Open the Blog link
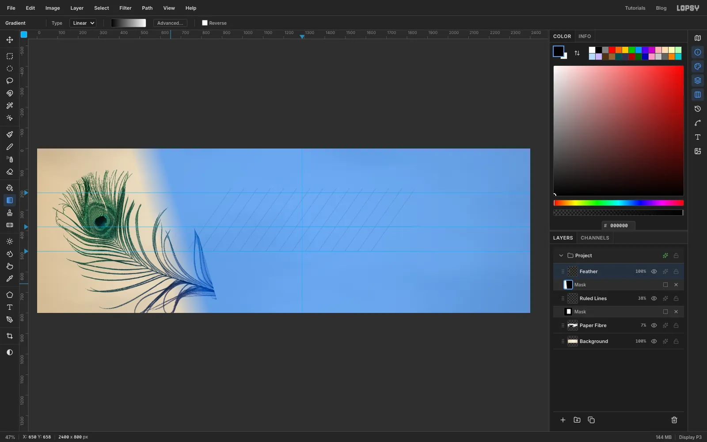707x442 pixels. point(661,8)
